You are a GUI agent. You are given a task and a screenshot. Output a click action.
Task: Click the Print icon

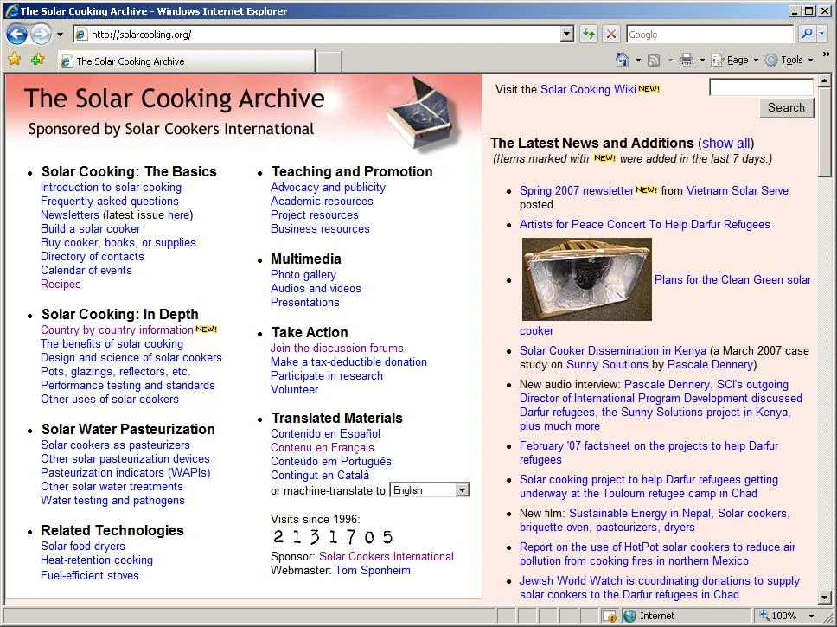click(686, 60)
